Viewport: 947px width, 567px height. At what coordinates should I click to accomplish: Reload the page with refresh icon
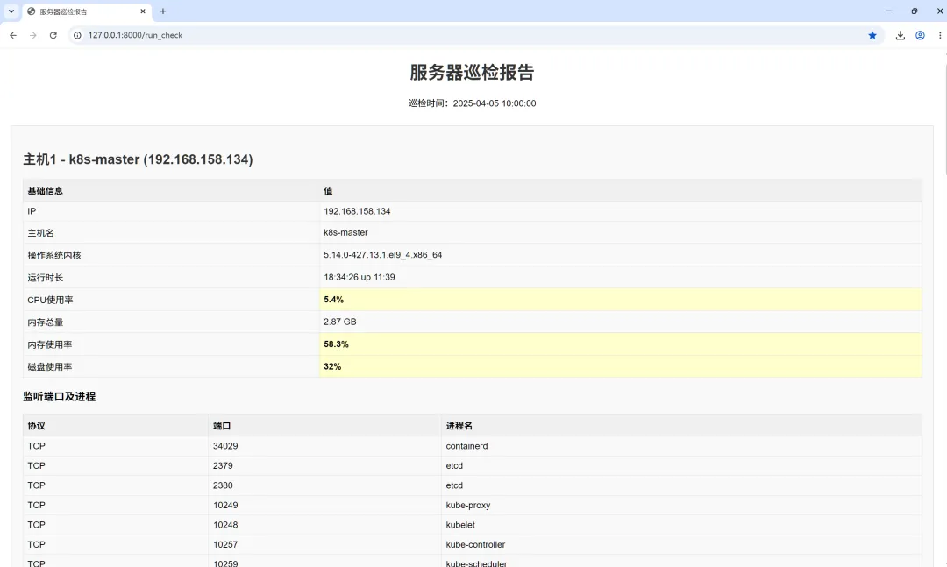[x=53, y=36]
